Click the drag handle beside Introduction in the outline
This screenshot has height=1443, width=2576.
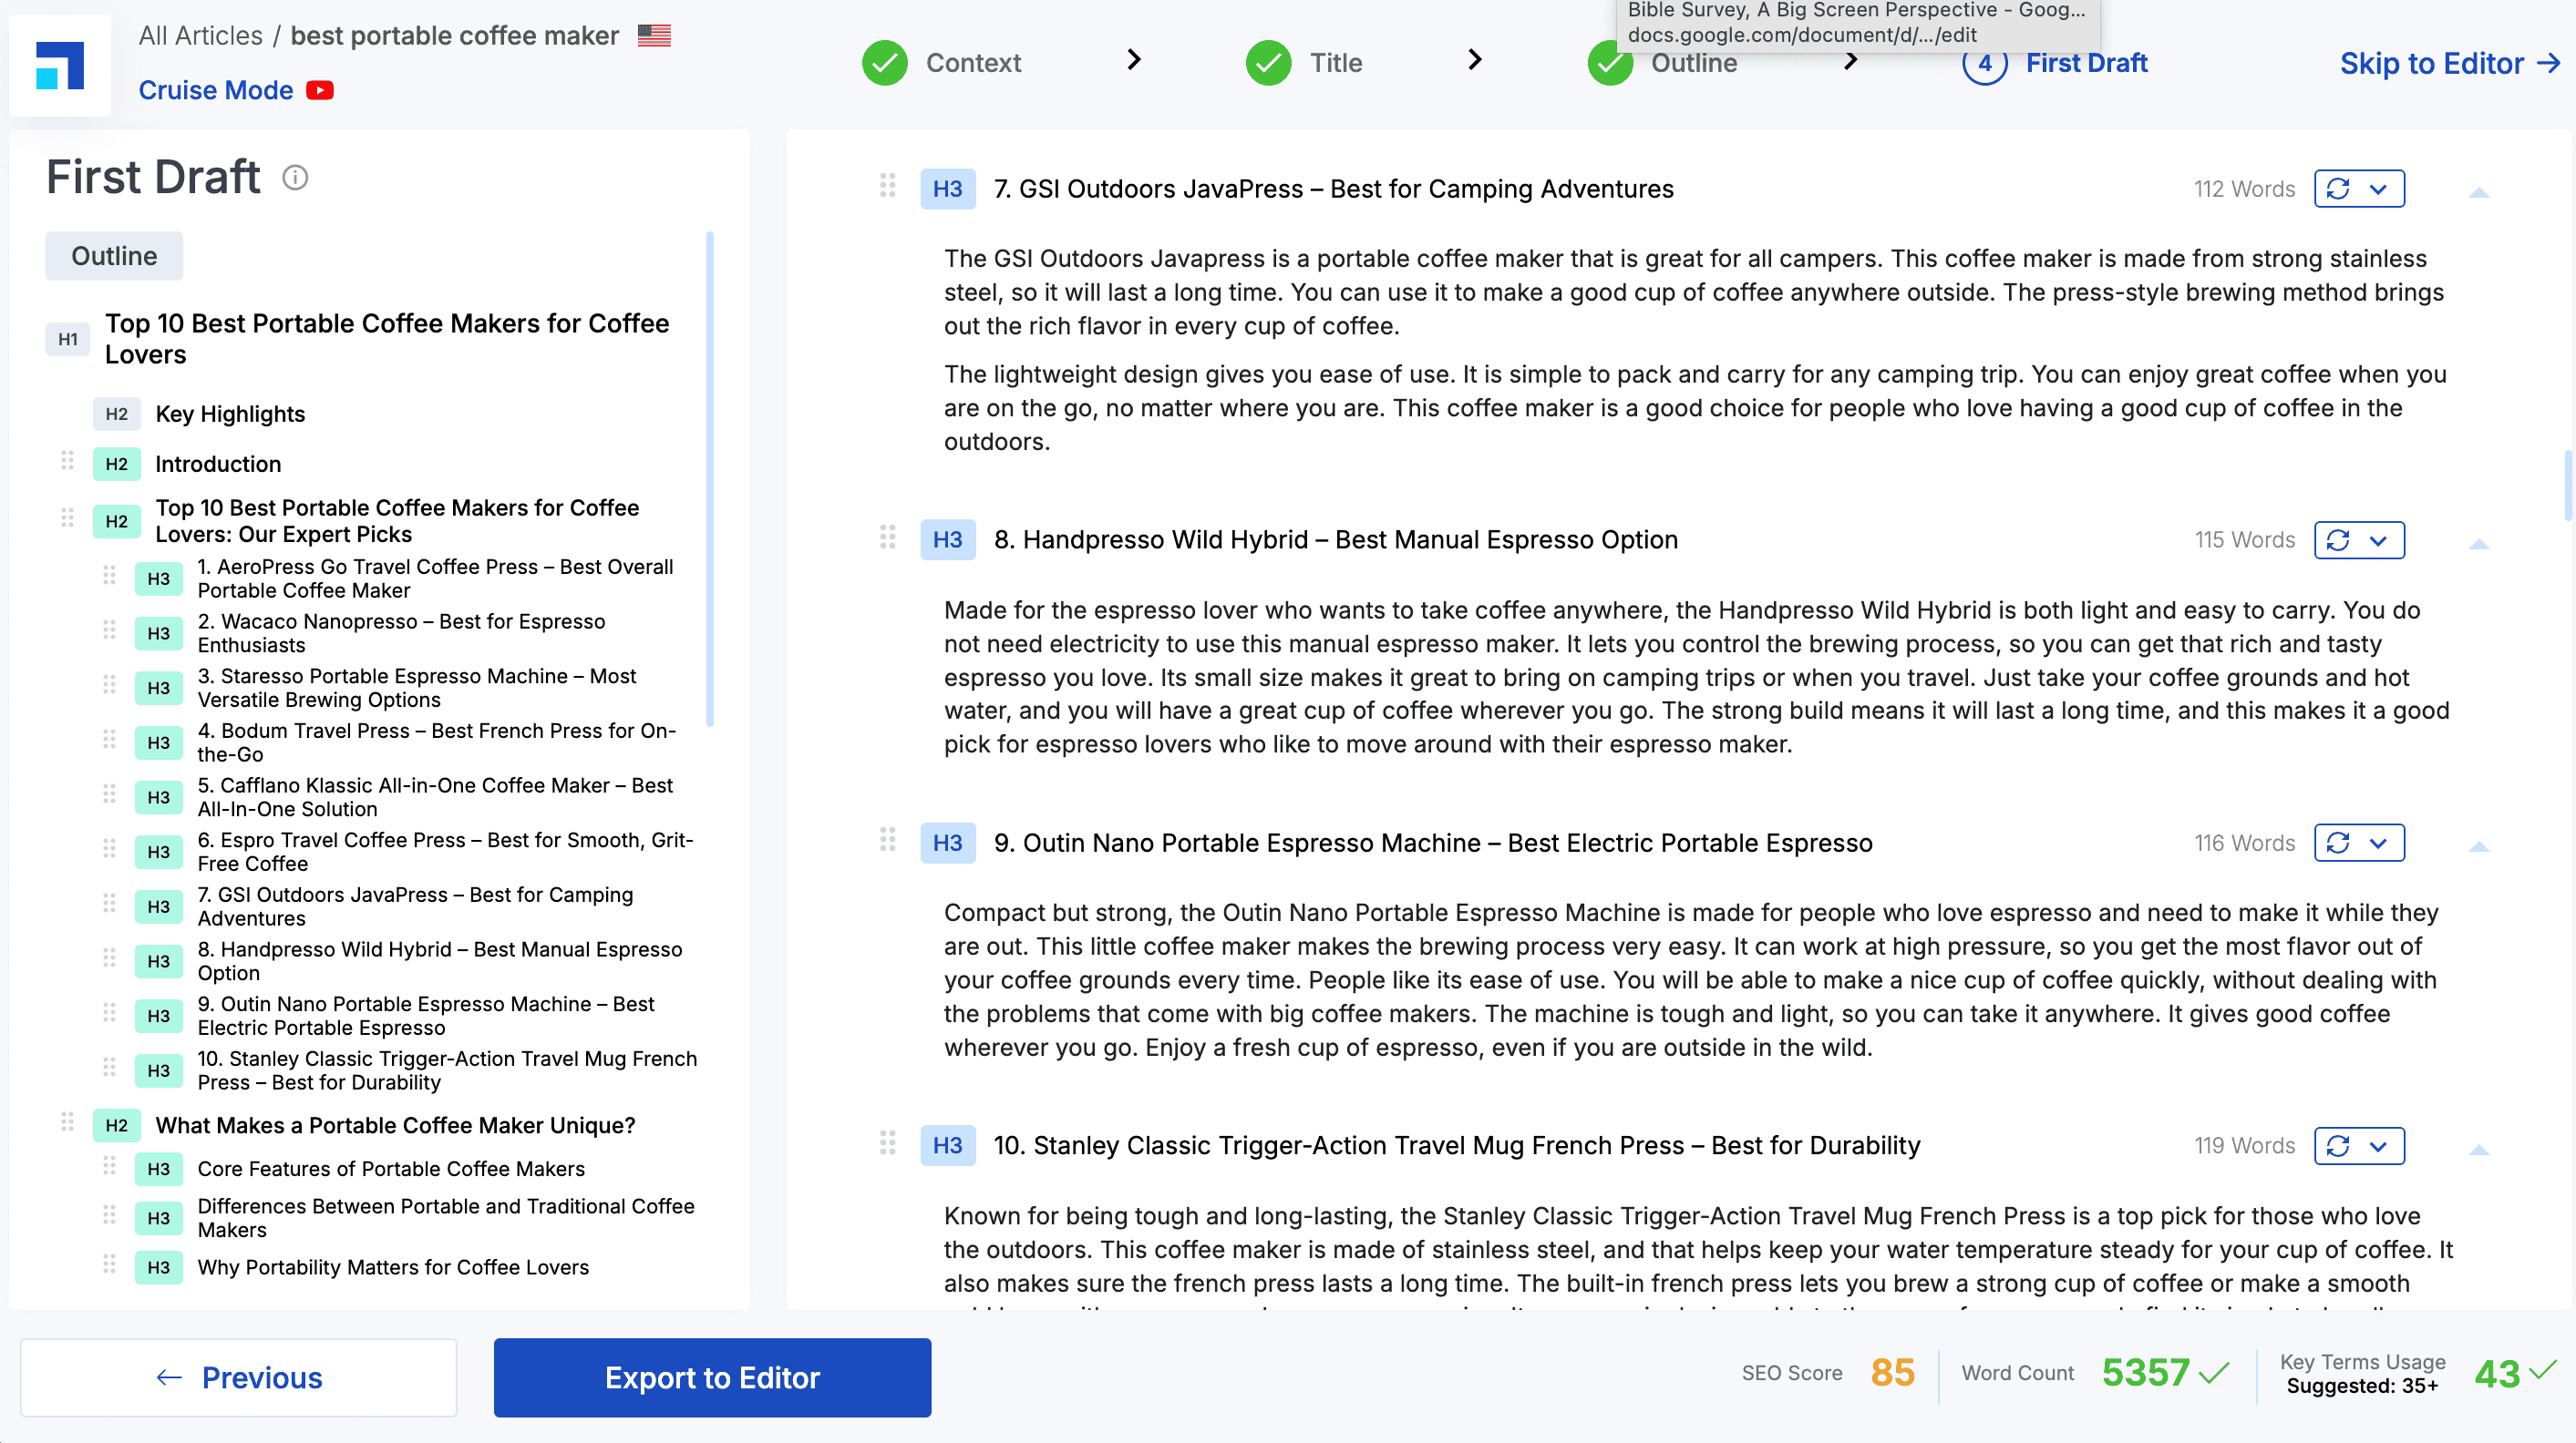tap(67, 461)
